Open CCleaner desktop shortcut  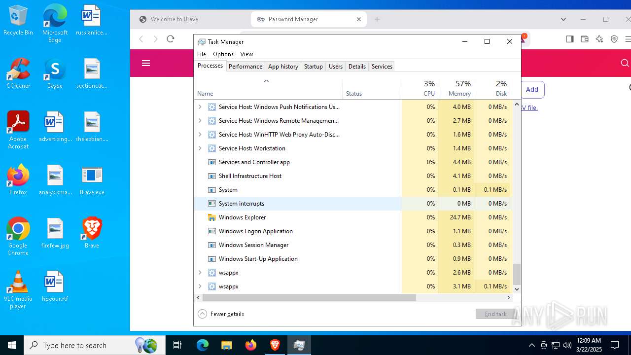[18, 74]
